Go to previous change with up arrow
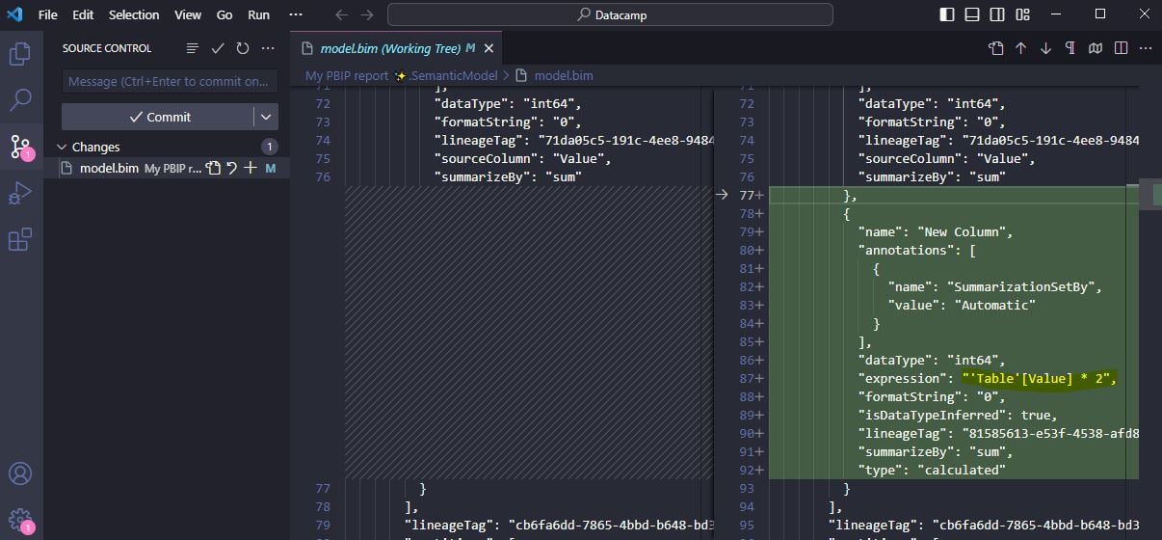This screenshot has width=1162, height=540. [1021, 48]
